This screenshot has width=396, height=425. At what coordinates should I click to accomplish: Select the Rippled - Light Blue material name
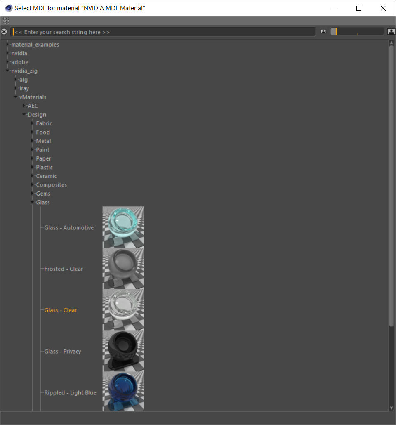click(70, 393)
